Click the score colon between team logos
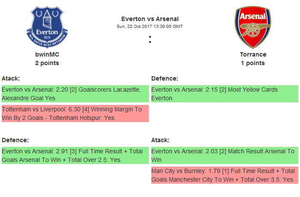The height and width of the screenshot is (197, 300). tap(150, 40)
